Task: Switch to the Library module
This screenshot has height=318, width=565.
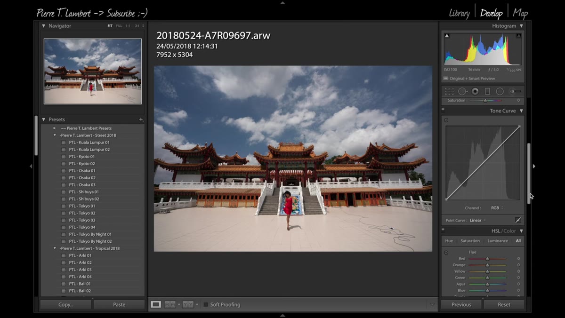Action: pos(459,13)
